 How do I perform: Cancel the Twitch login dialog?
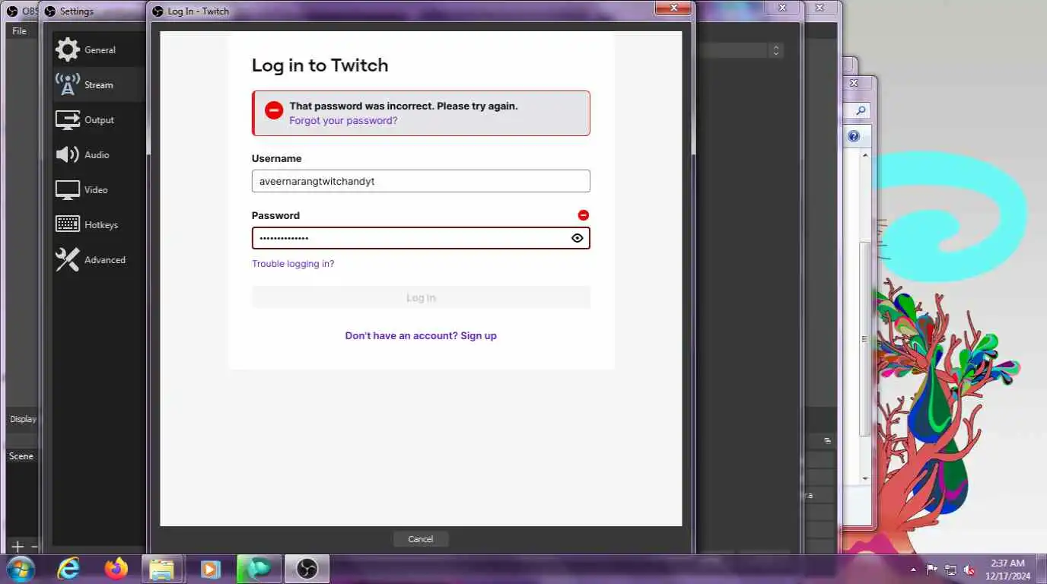pyautogui.click(x=421, y=539)
